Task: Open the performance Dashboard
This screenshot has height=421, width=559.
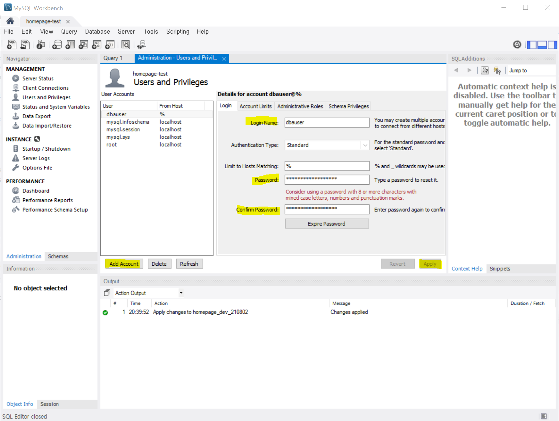Action: click(x=36, y=191)
